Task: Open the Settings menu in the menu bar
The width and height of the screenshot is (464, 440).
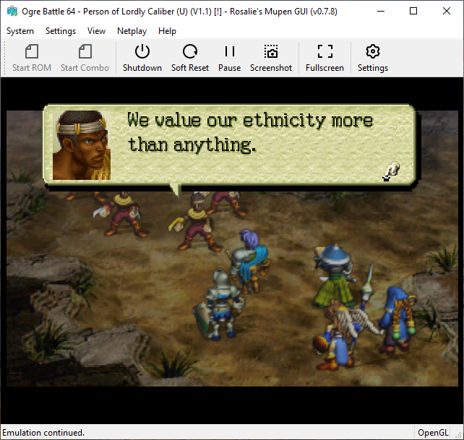Action: pos(61,31)
